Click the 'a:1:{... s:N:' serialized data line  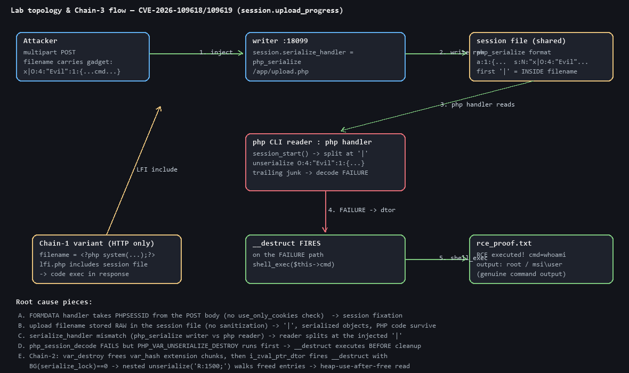(532, 62)
